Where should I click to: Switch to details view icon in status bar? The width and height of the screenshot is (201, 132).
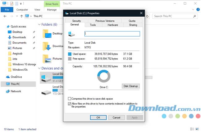click(192, 129)
